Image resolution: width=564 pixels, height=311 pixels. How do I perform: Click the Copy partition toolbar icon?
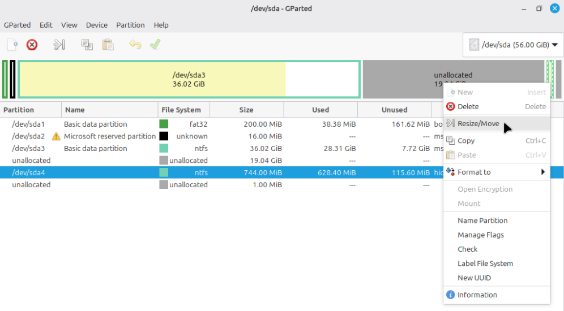(87, 45)
